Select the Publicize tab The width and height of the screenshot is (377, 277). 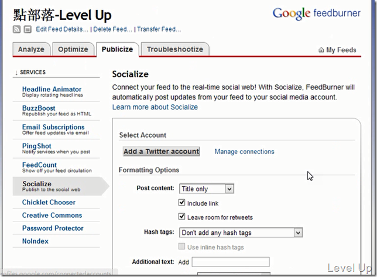[117, 49]
